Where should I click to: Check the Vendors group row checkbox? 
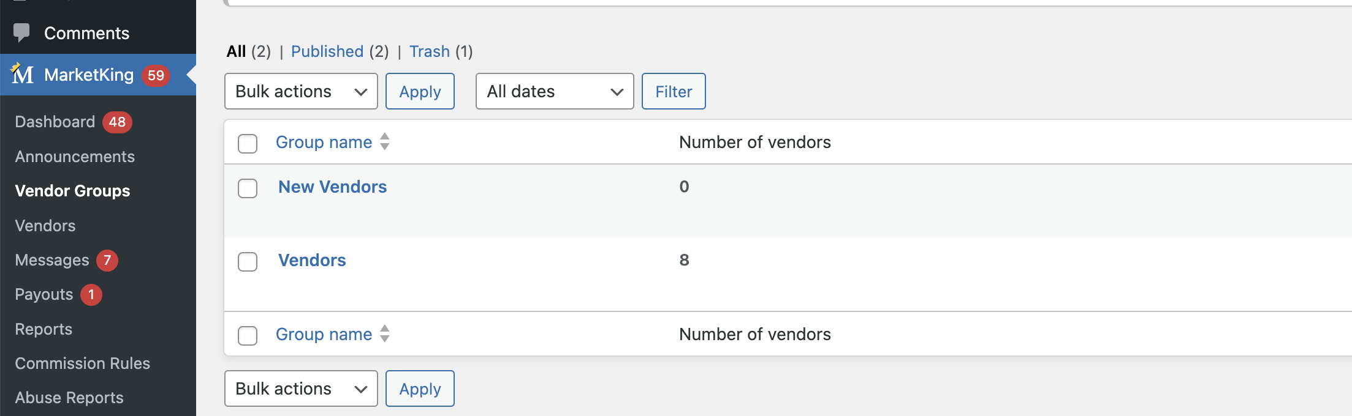tap(248, 261)
